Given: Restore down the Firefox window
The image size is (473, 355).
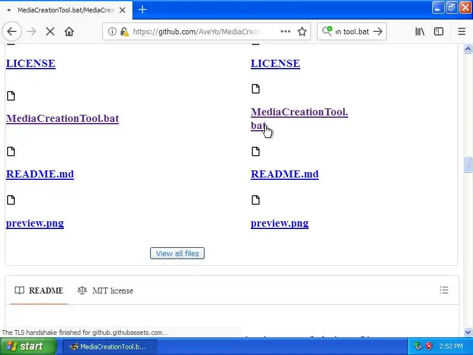Looking at the screenshot, I should point(451,8).
